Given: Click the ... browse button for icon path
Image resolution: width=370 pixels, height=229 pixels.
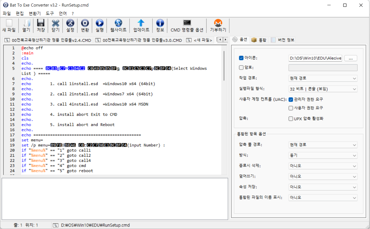Looking at the screenshot, I should (x=351, y=58).
